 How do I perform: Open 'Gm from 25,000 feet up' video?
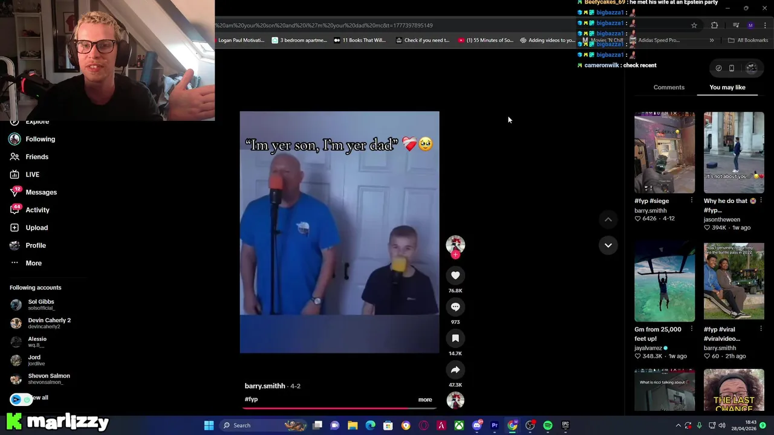pos(665,282)
